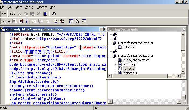Open the Help menu
Image resolution: width=189 pixels, height=110 pixels.
tap(53, 7)
